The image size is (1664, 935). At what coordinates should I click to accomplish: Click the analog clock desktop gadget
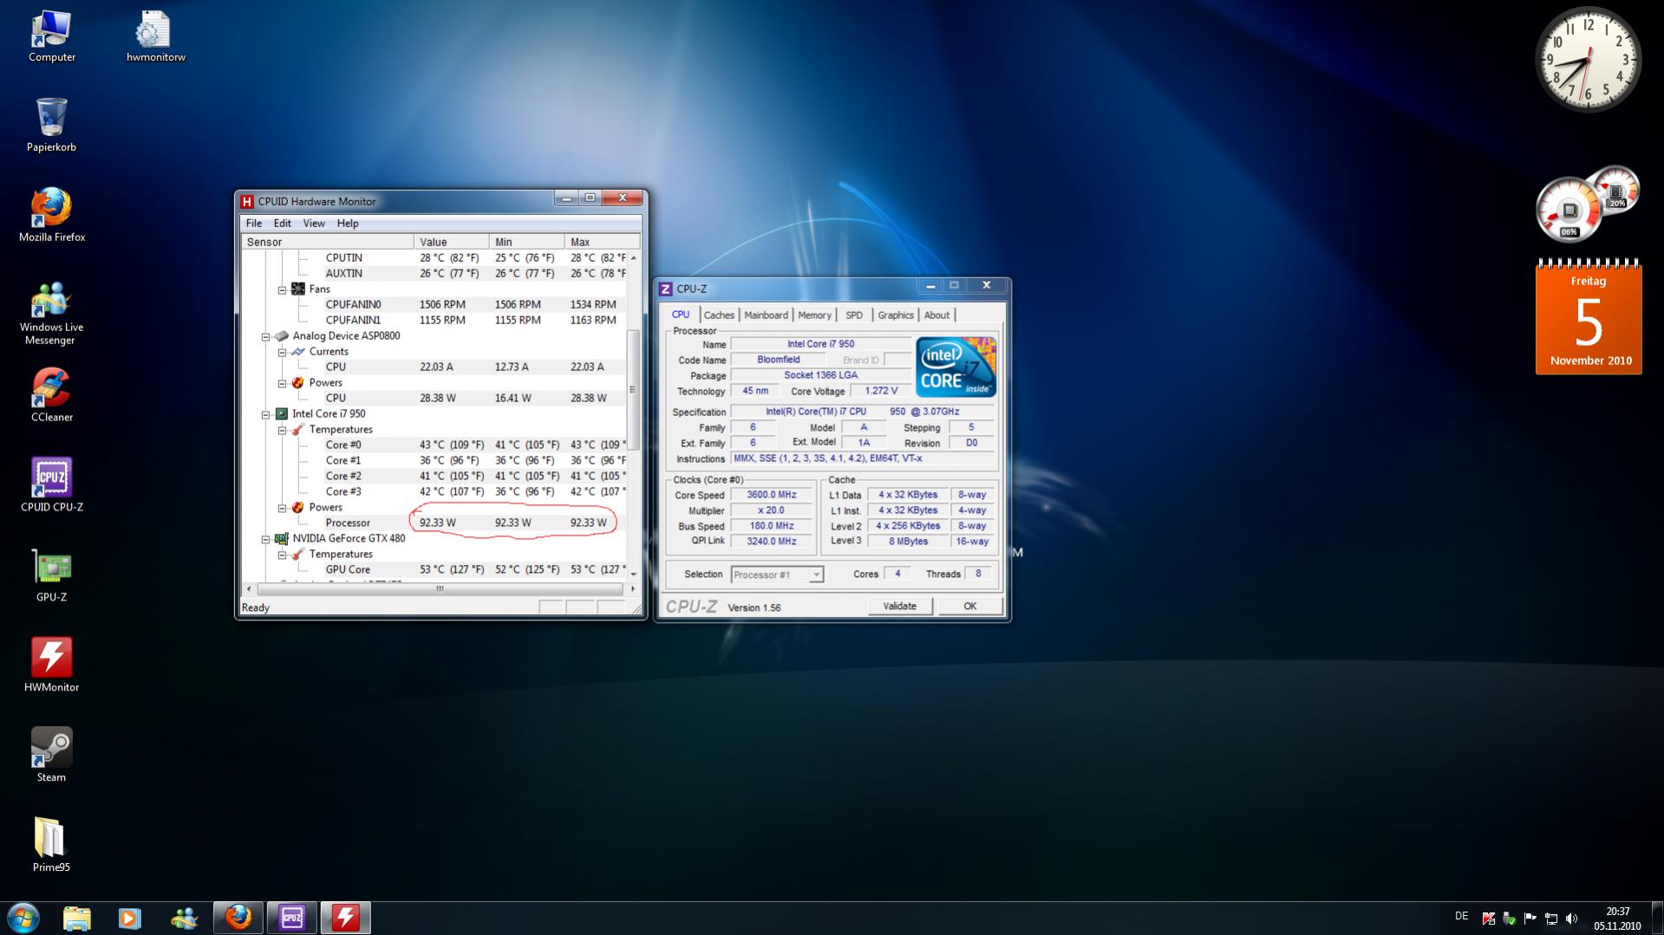[x=1588, y=60]
